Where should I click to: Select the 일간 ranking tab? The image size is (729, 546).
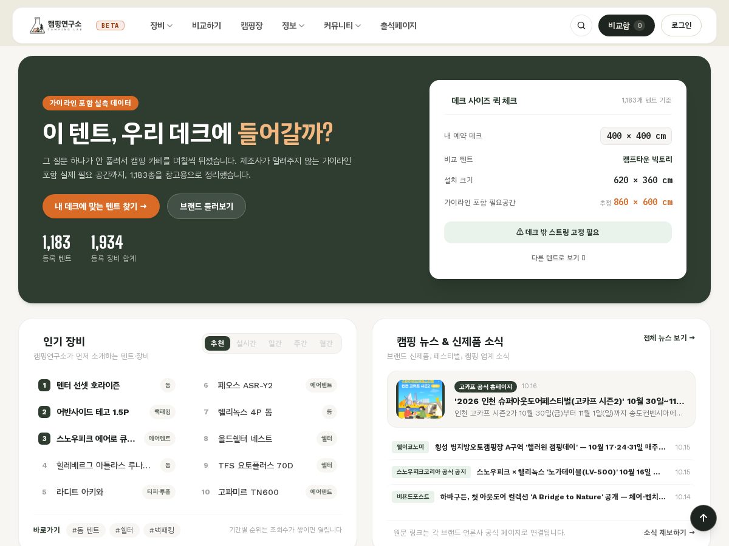point(275,343)
